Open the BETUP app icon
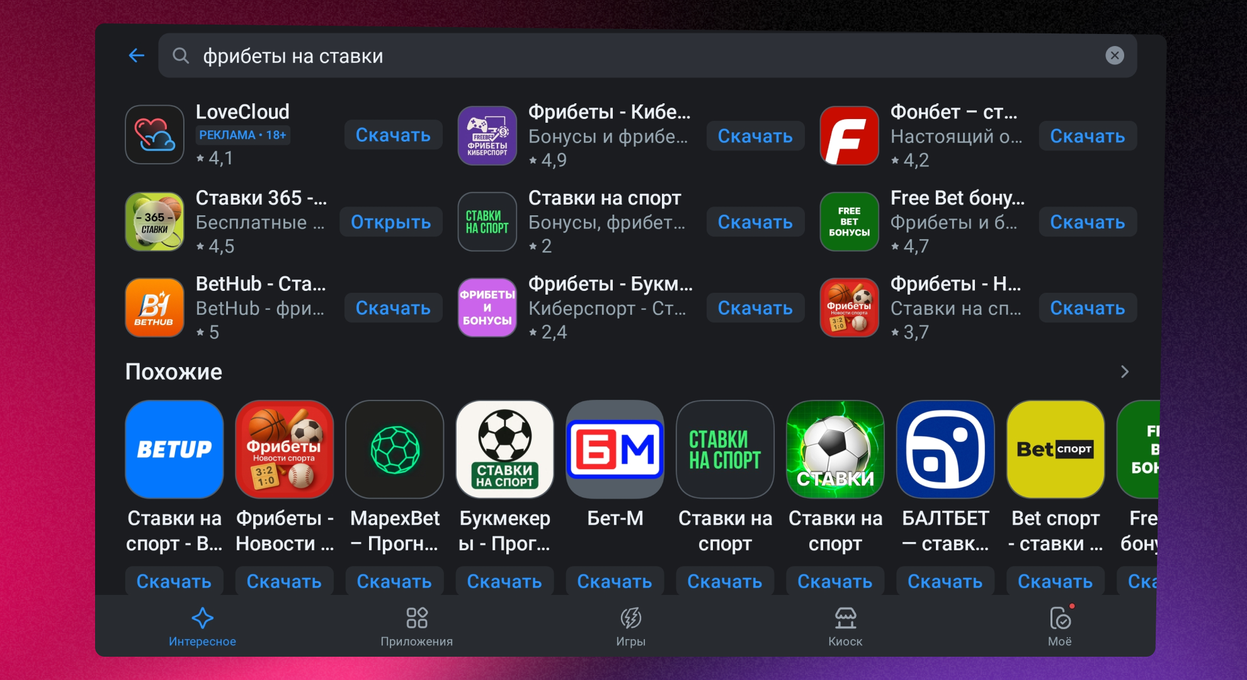The image size is (1247, 680). point(174,450)
